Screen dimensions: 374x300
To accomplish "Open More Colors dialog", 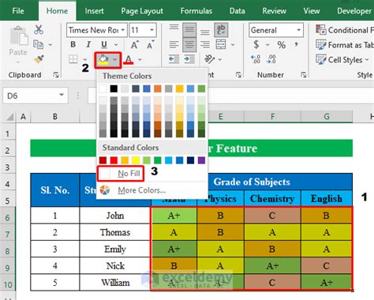I will (x=133, y=190).
